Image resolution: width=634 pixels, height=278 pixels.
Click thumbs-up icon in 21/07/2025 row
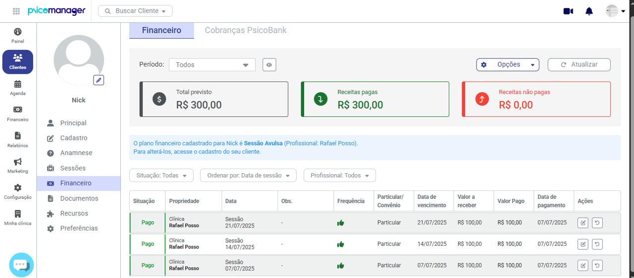coord(340,223)
